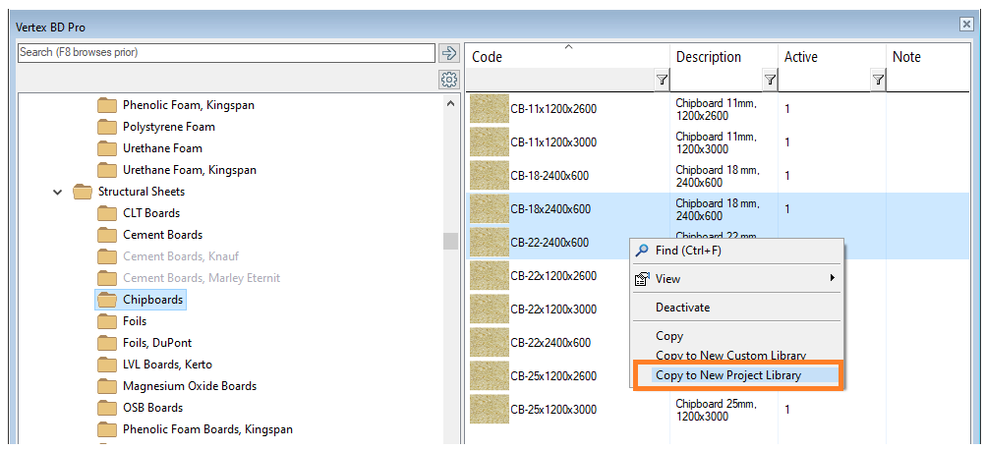Click the magnifier Find (Ctrl+F) menu entry
The height and width of the screenshot is (450, 984).
(x=687, y=251)
